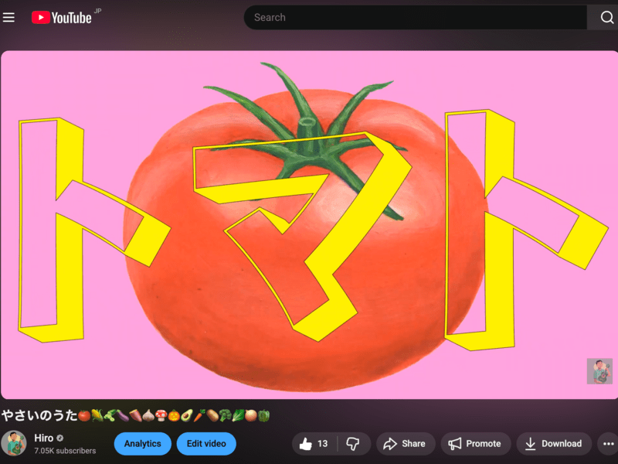Click the thumbs-down dislike icon
This screenshot has height=464, width=618.
click(353, 444)
